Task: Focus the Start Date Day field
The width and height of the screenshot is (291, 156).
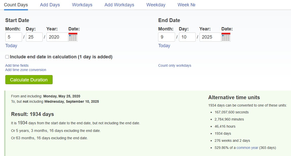Action: coord(34,37)
